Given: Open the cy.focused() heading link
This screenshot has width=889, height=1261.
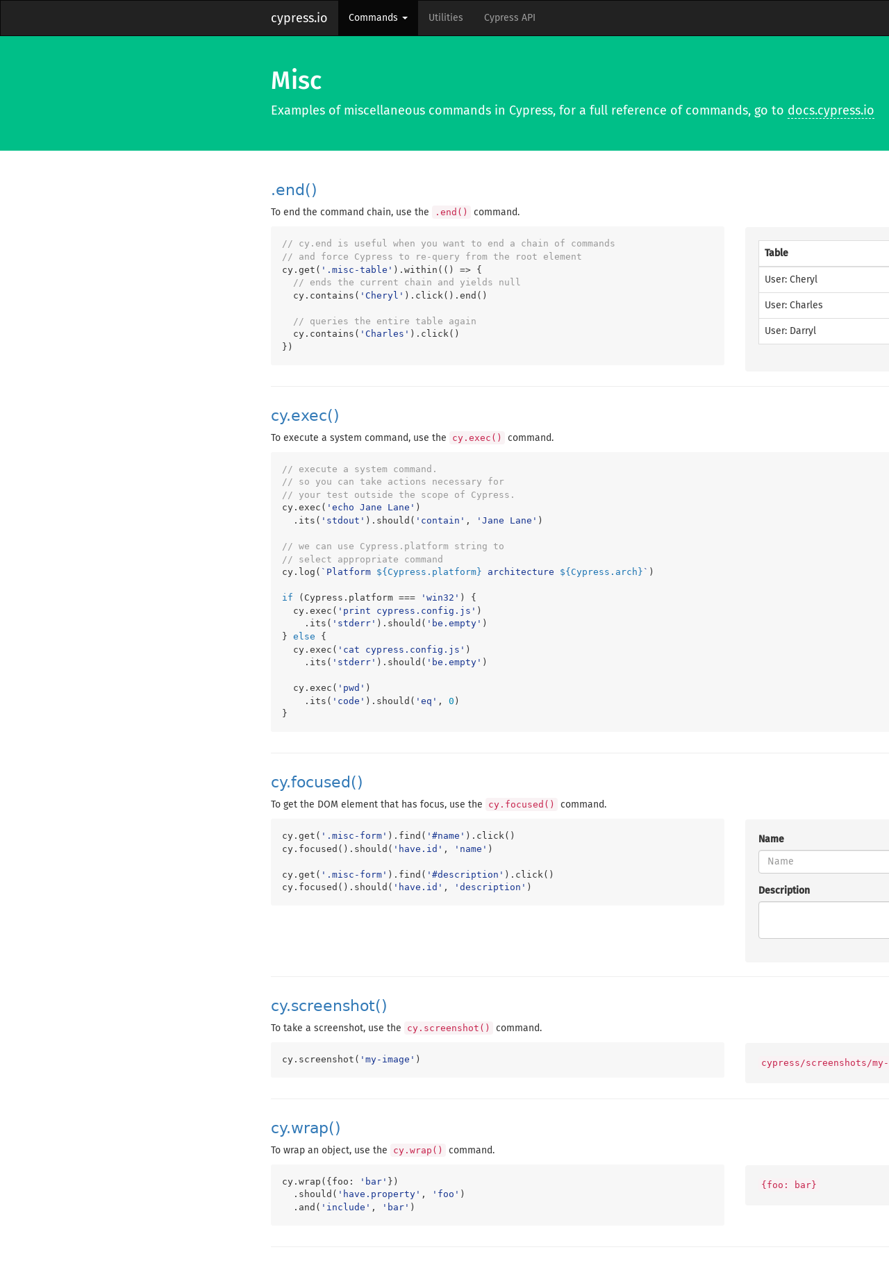Looking at the screenshot, I should [x=317, y=782].
